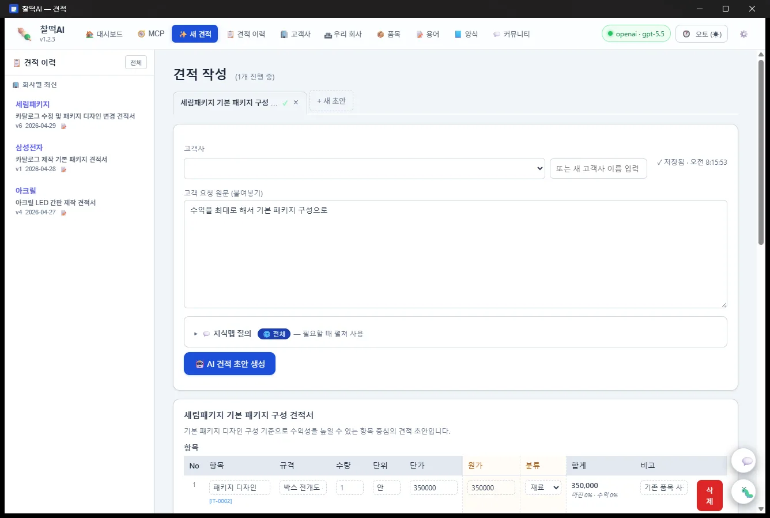Screen dimensions: 770x518
Task: Go to the 대시보드 menu
Action: coord(104,34)
